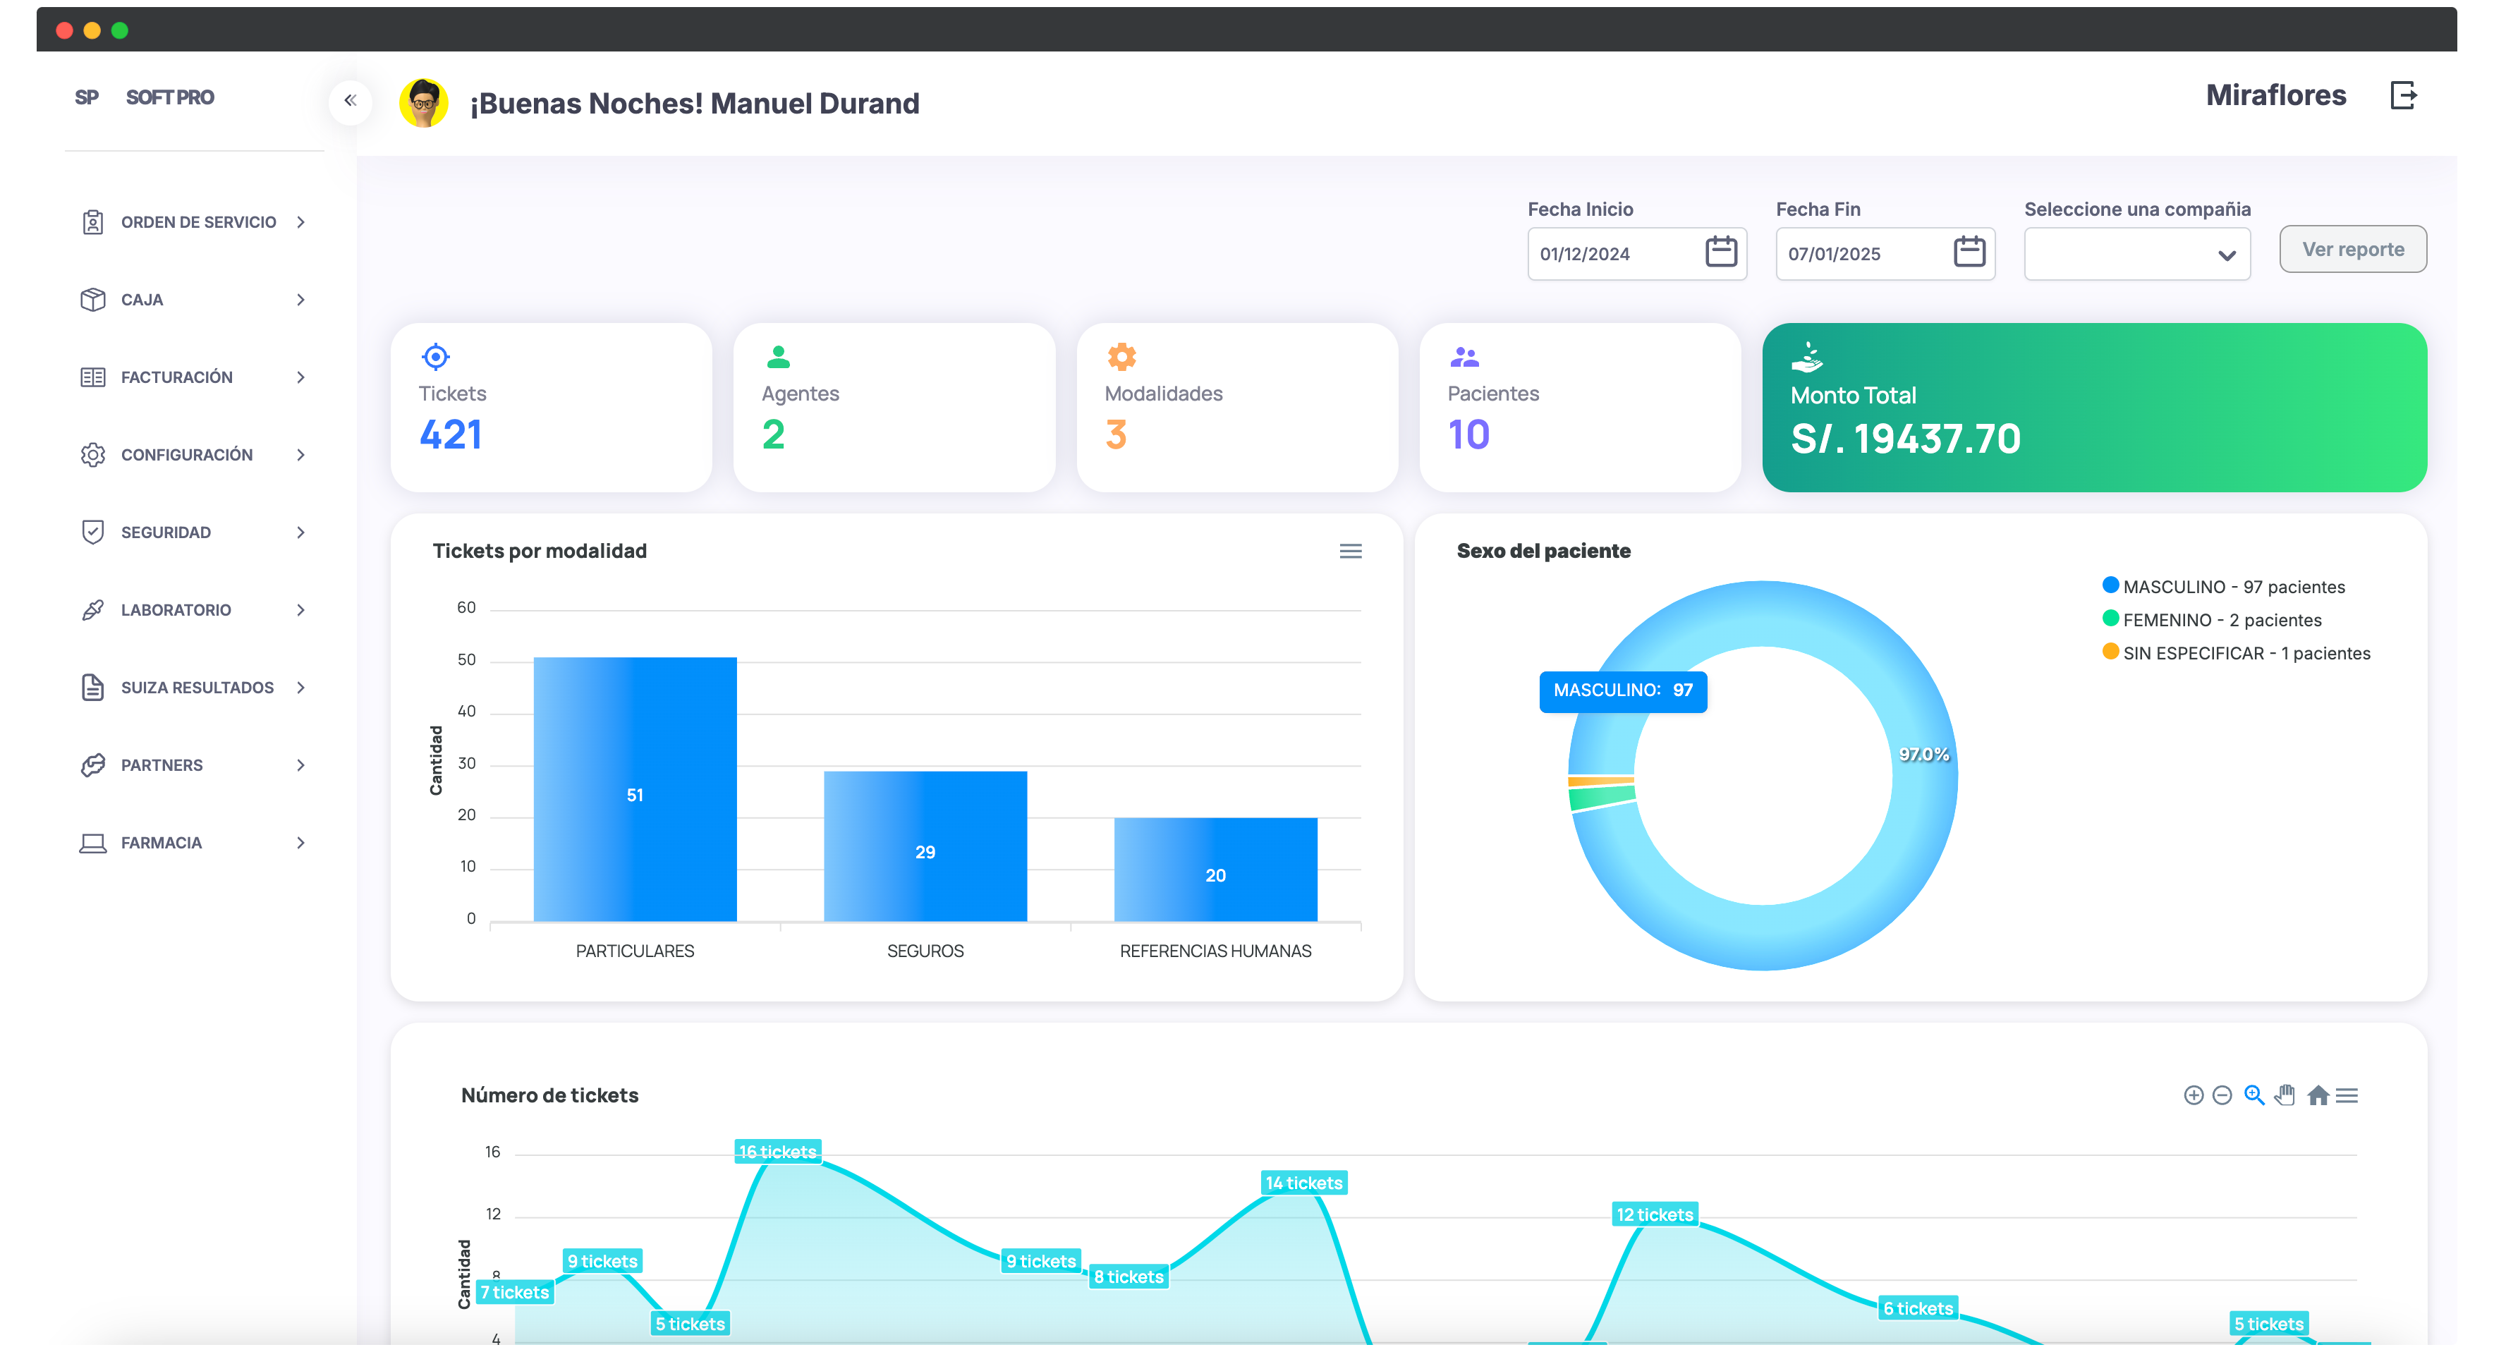Viewport: 2494px width, 1352px height.
Task: Click the Caja box icon
Action: click(x=93, y=300)
